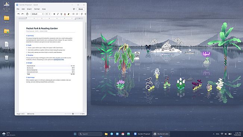Image resolution: width=243 pixels, height=137 pixels.
Task: Undo the last edit in Garden Proposal
Action: (x=19, y=14)
